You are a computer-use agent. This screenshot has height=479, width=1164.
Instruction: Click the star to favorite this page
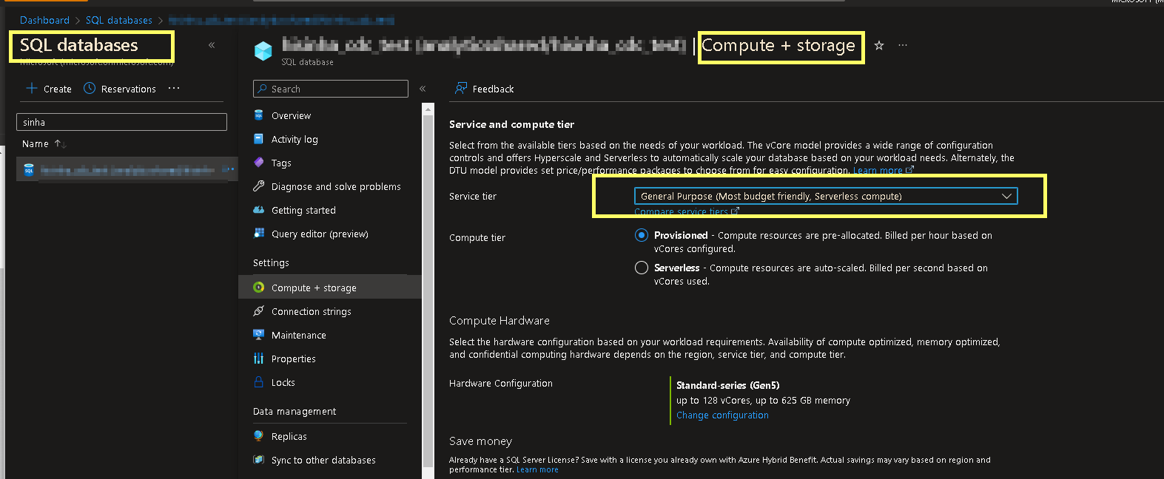pos(879,45)
